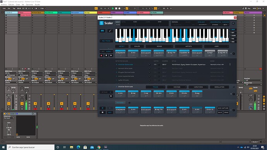Open quantization 1 Bar dropdown
This screenshot has height=150, width=267.
43,9
